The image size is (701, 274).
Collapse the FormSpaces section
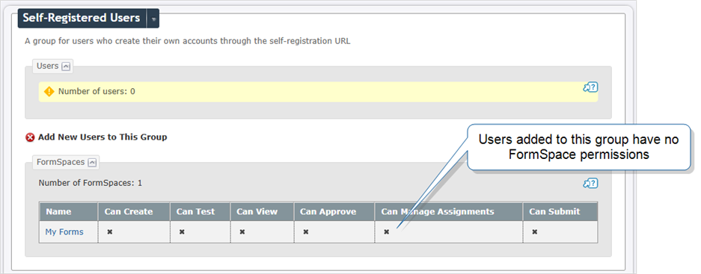tap(92, 163)
